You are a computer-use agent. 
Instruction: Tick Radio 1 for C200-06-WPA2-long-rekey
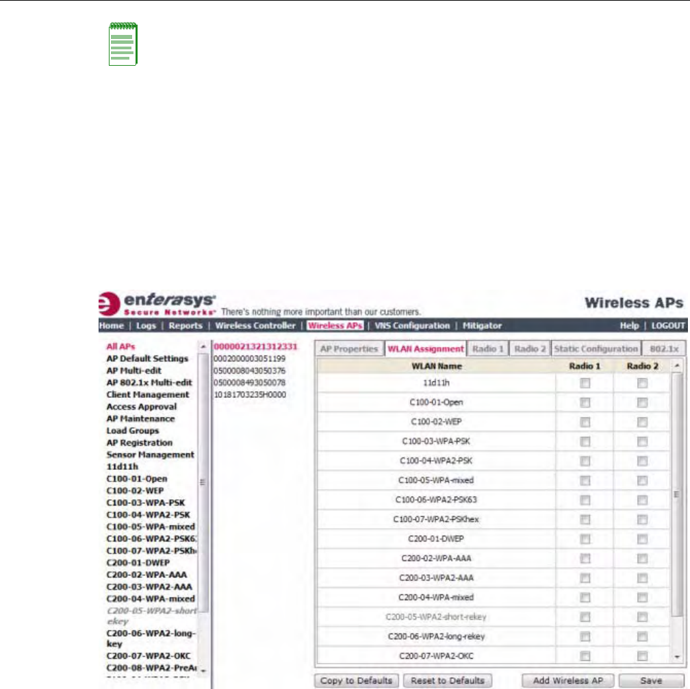pyautogui.click(x=585, y=636)
